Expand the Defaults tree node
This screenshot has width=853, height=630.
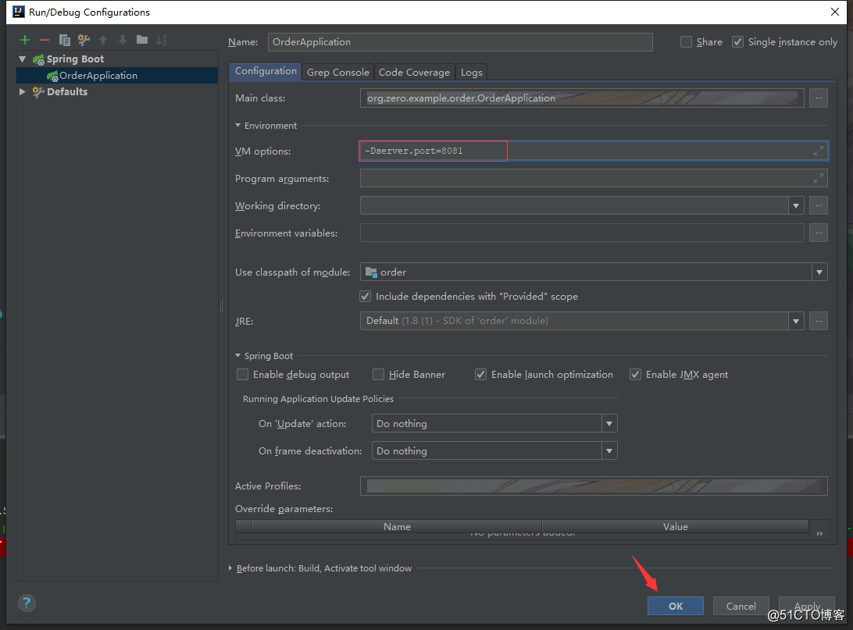23,91
